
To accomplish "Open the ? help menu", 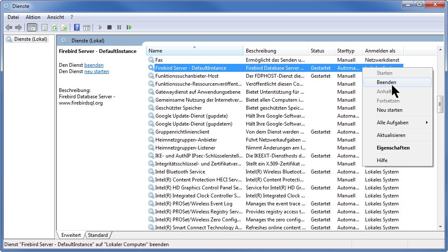I will click(72, 17).
